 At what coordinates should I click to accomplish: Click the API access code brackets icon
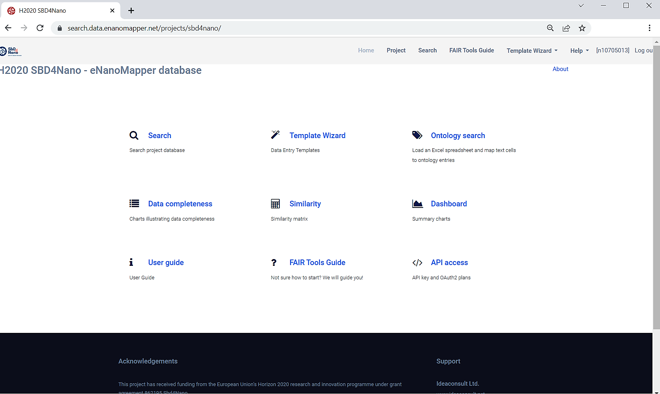click(x=417, y=263)
